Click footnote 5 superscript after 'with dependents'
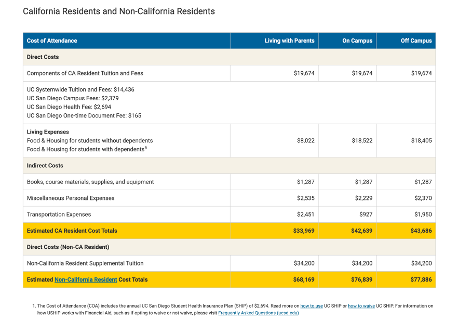 146,148
